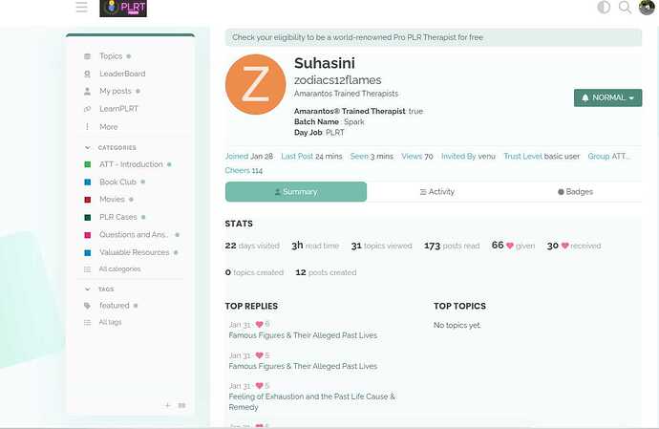Click the plus icon at sidebar bottom
The height and width of the screenshot is (429, 659).
click(x=167, y=406)
